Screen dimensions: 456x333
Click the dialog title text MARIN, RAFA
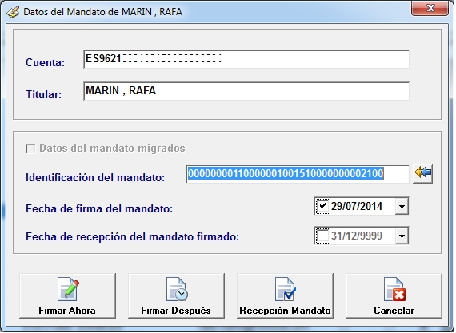point(152,12)
